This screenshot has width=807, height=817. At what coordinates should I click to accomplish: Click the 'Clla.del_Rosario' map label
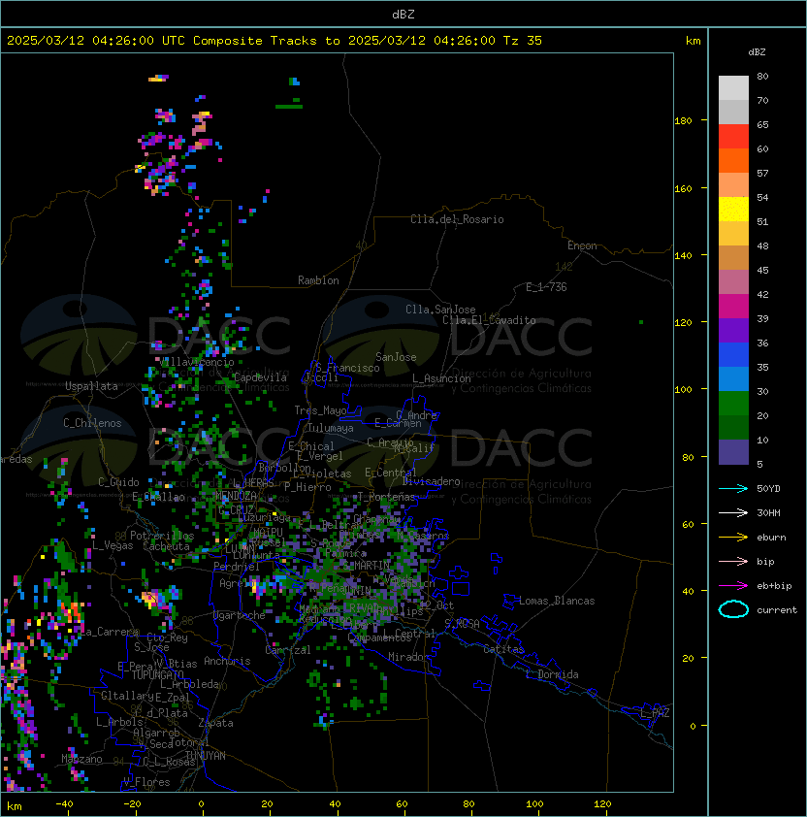pos(457,219)
